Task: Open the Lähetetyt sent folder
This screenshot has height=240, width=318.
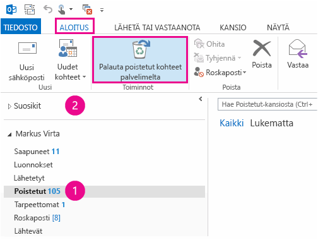Action: (29, 178)
